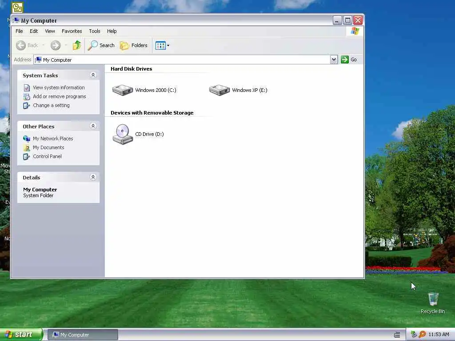Close the My Computer window
Image resolution: width=455 pixels, height=341 pixels.
coord(358,20)
